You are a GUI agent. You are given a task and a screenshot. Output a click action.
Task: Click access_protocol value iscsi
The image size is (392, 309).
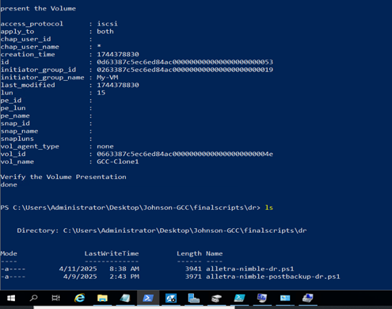click(x=107, y=24)
